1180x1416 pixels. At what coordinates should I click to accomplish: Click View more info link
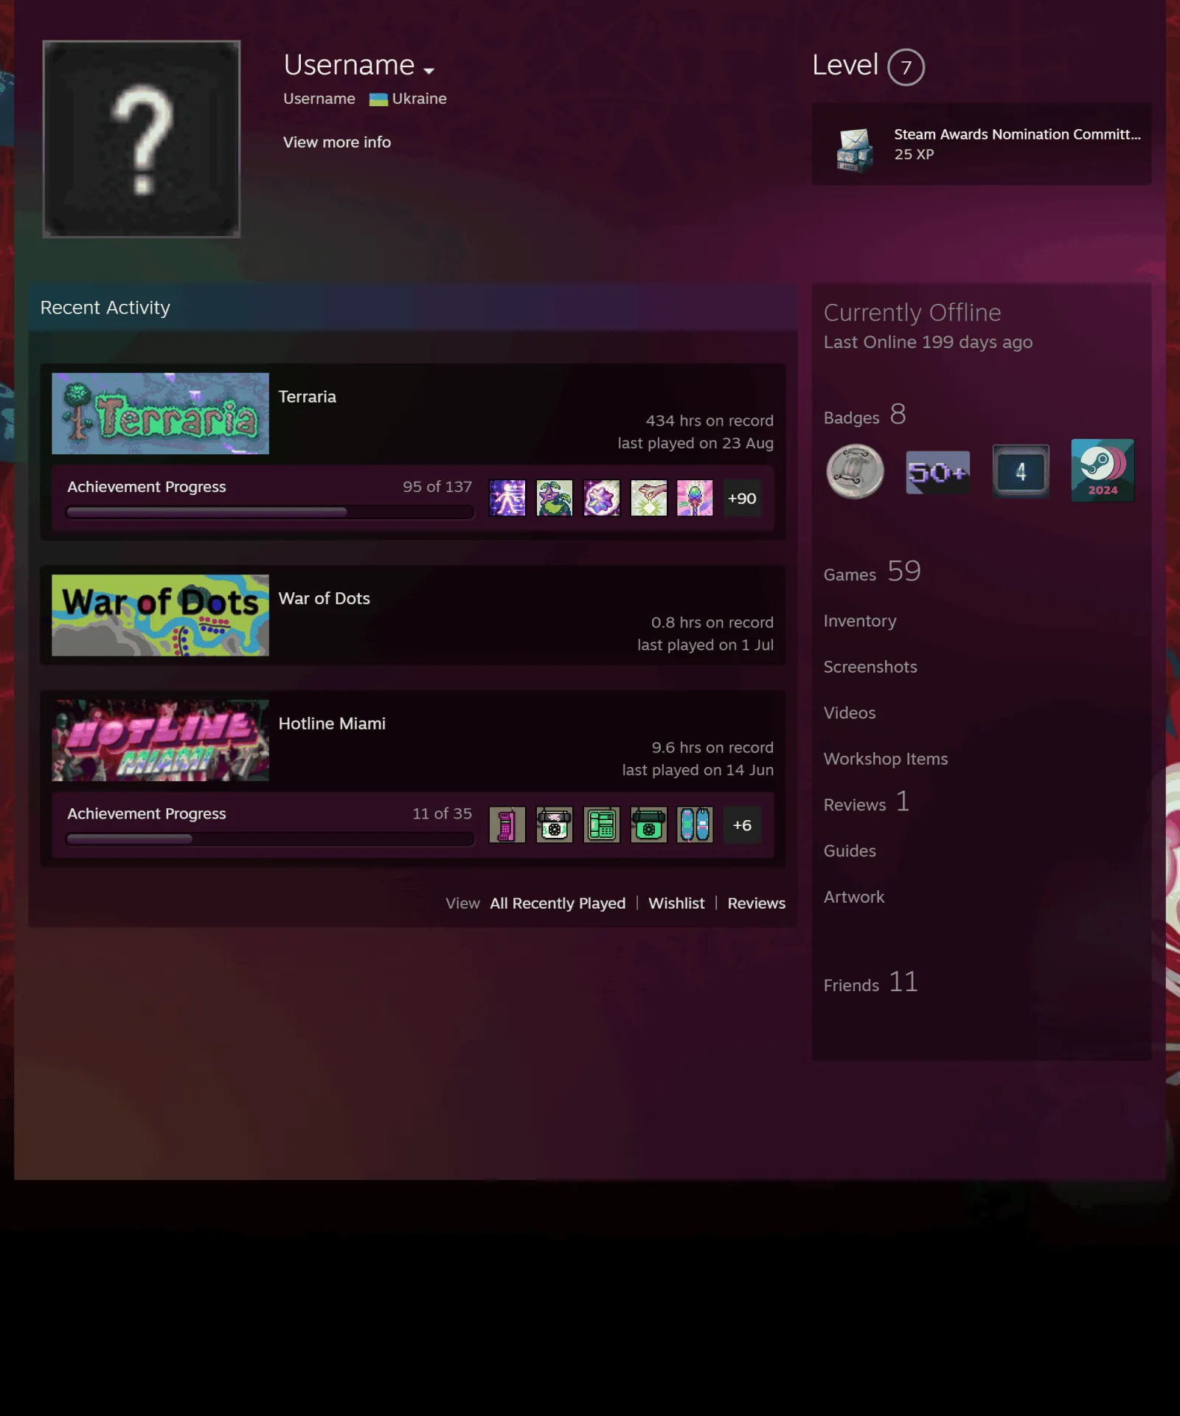click(x=337, y=142)
